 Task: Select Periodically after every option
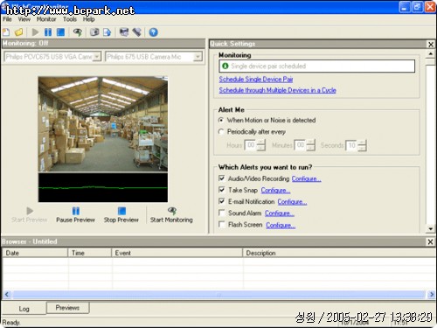221,132
